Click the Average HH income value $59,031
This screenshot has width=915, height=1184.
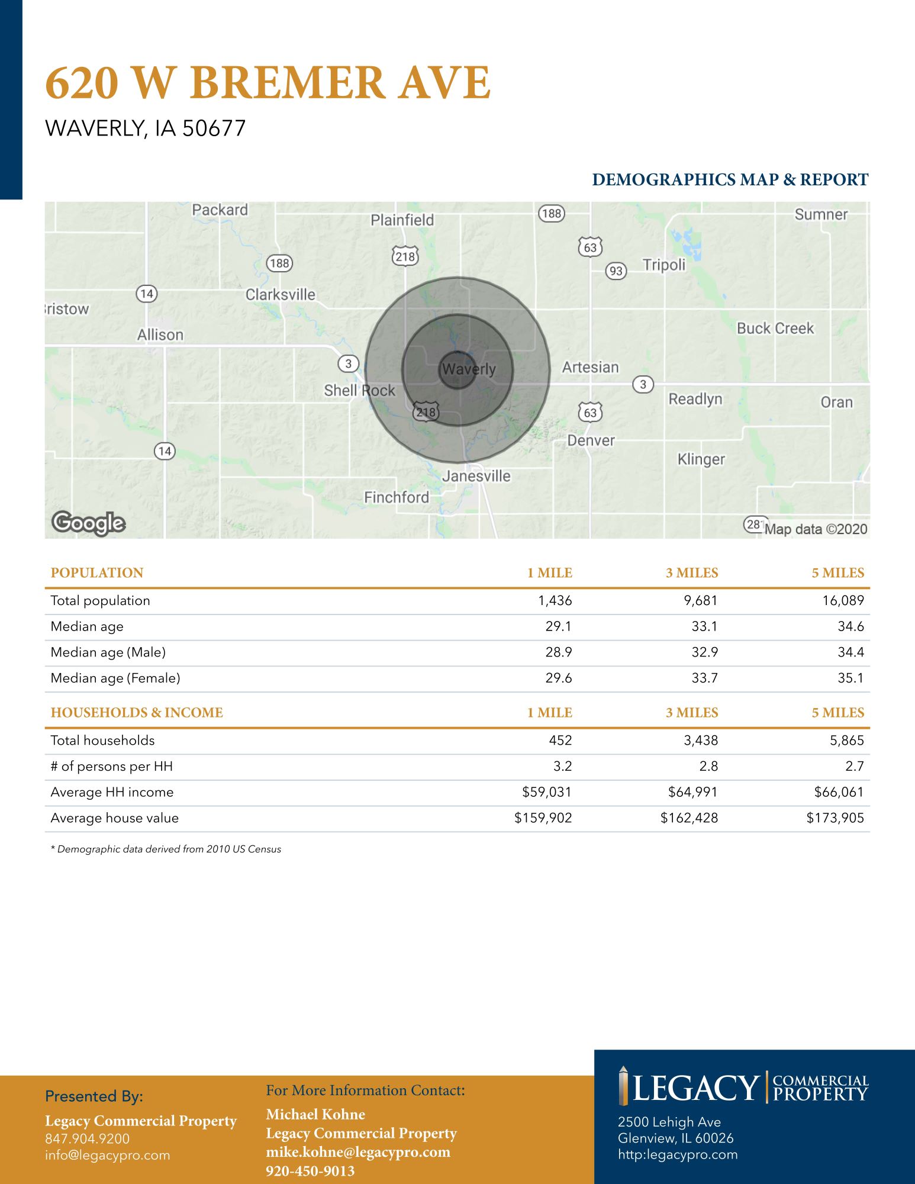coord(547,792)
